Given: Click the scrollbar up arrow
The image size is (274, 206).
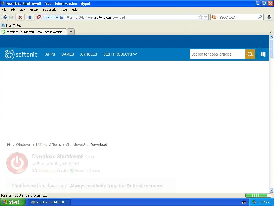Looking at the screenshot, I should pyautogui.click(x=272, y=37).
